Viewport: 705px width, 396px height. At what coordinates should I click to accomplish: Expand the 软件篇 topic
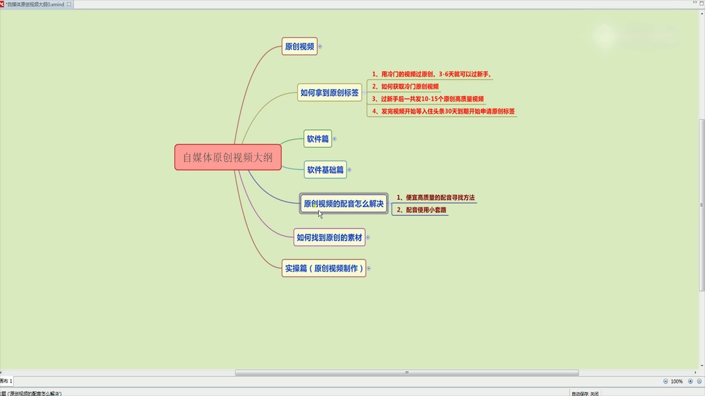coord(335,139)
